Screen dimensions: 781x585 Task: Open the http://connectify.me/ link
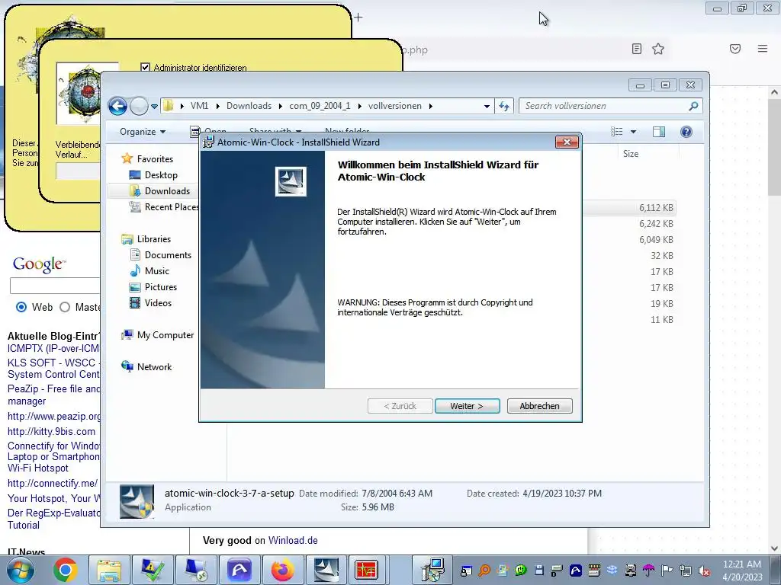(53, 484)
